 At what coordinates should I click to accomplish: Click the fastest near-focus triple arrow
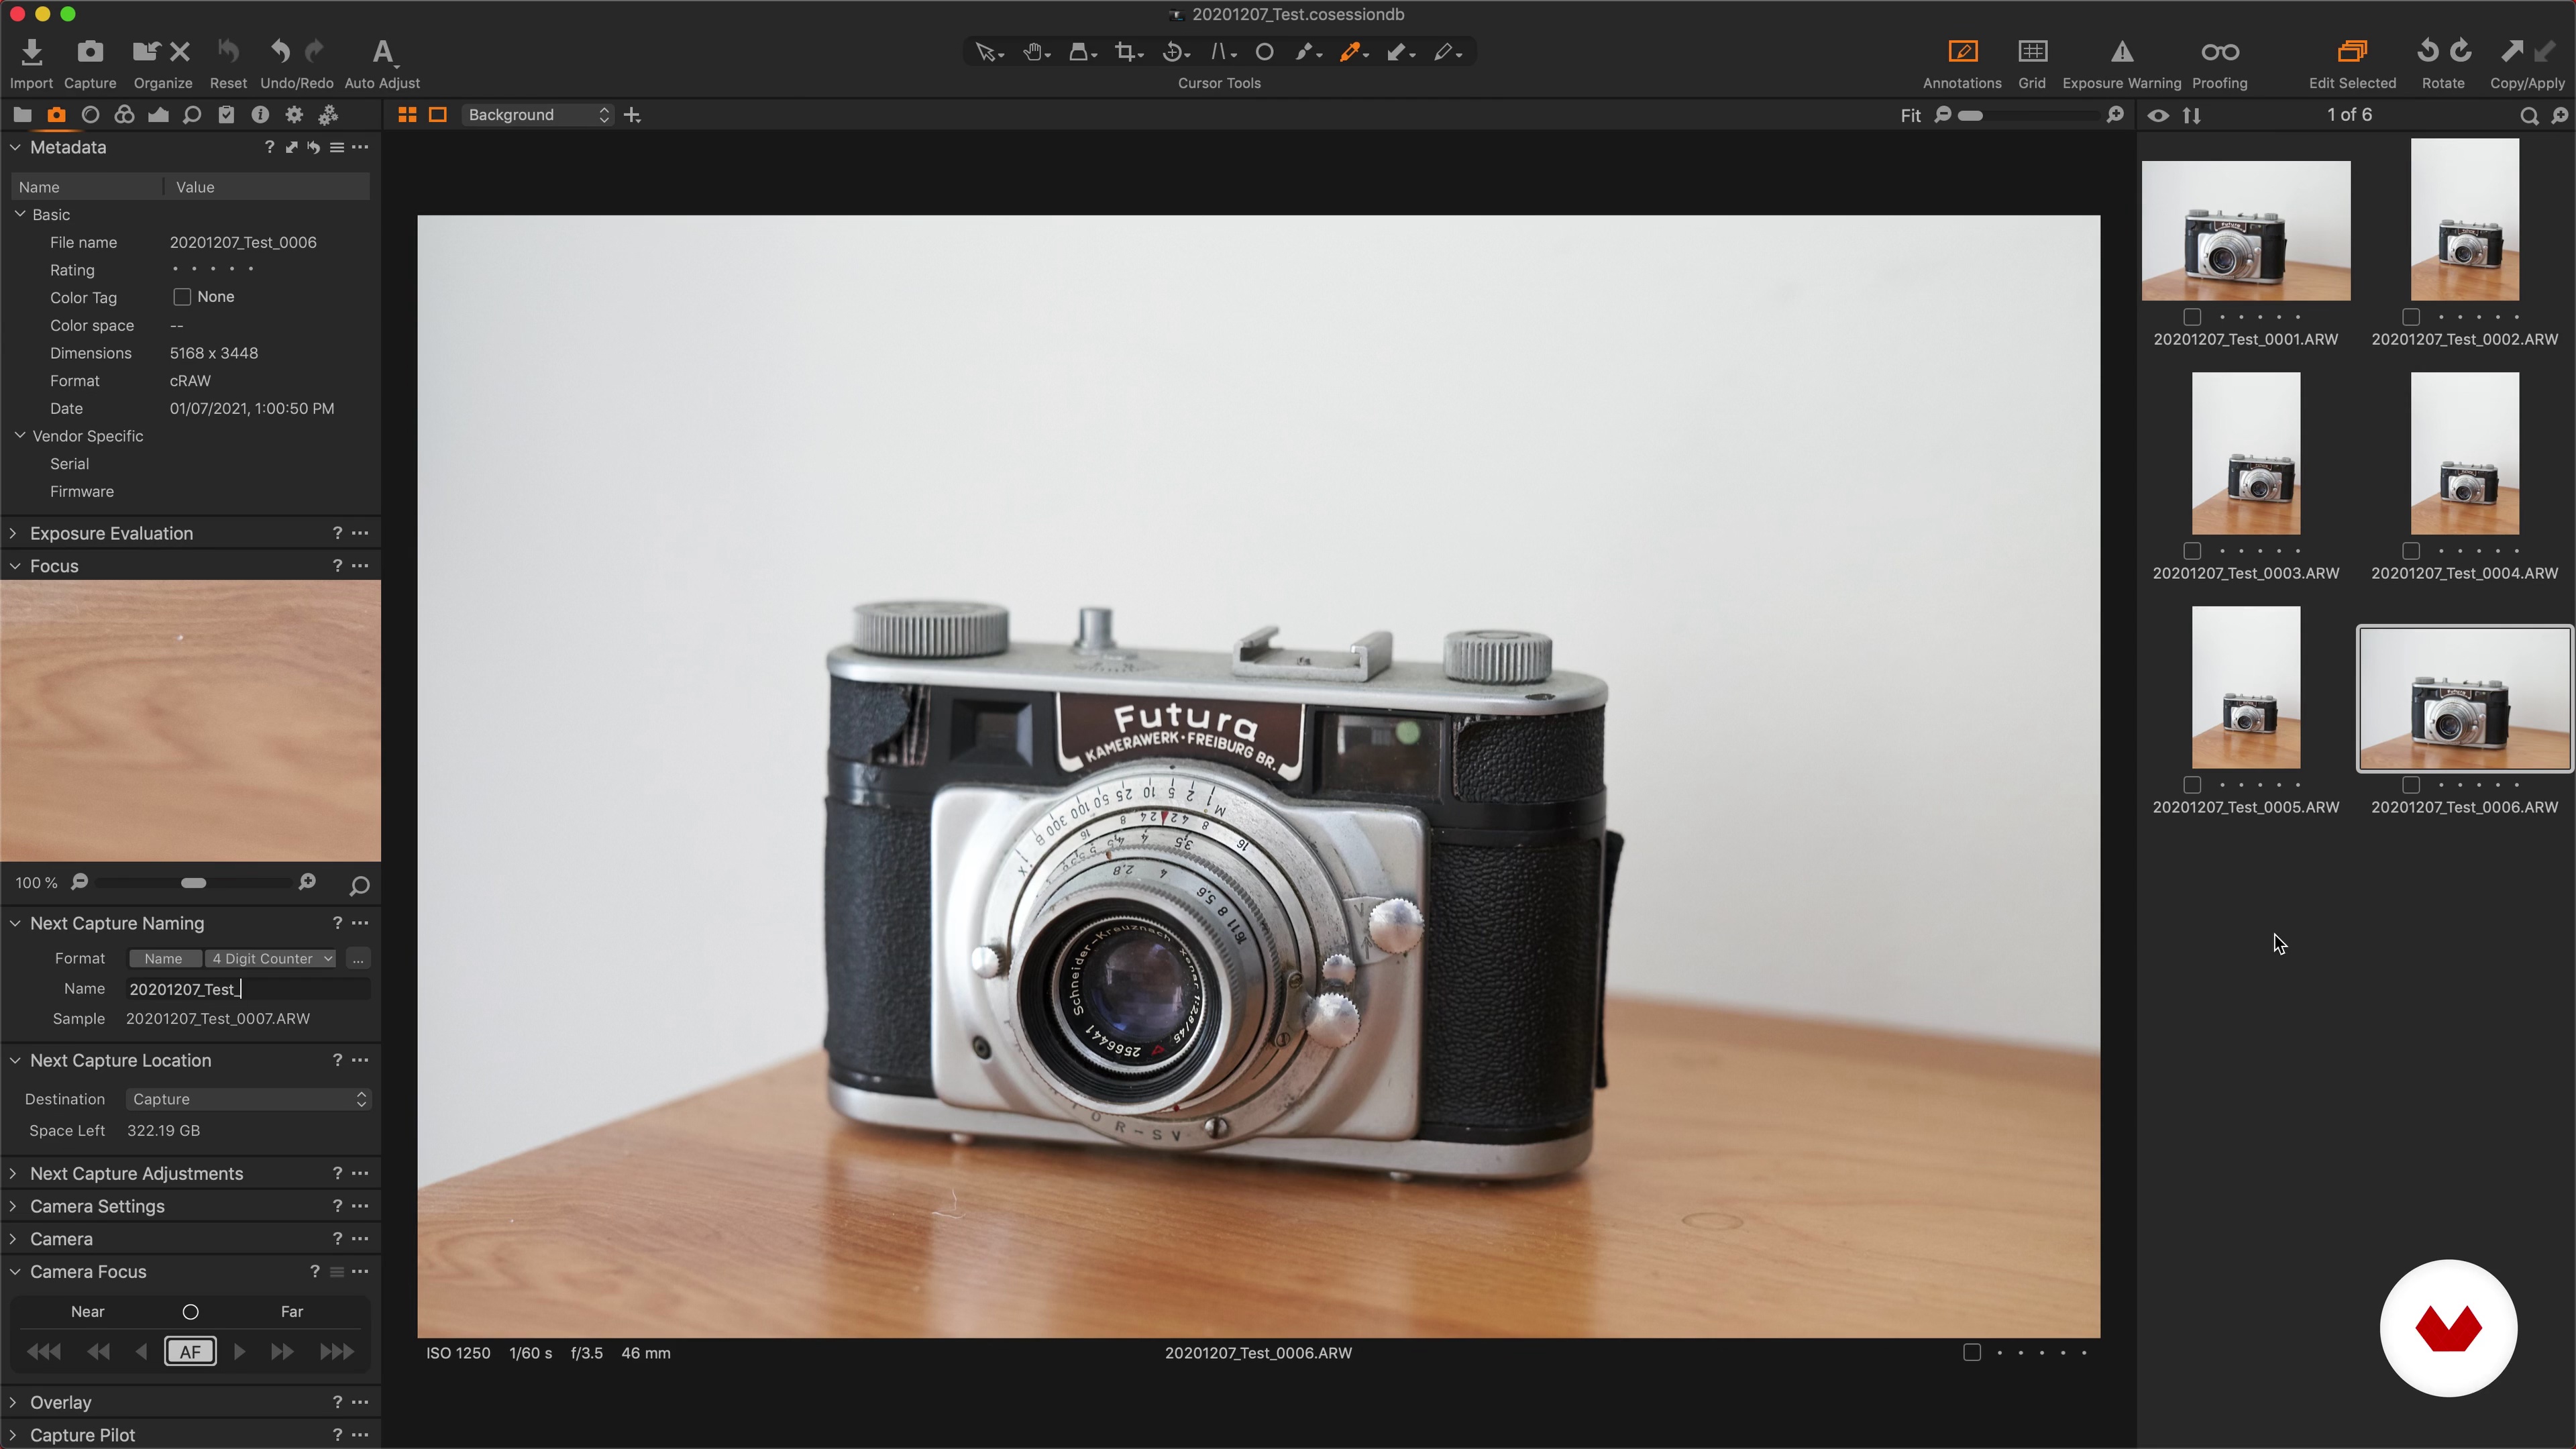point(43,1353)
